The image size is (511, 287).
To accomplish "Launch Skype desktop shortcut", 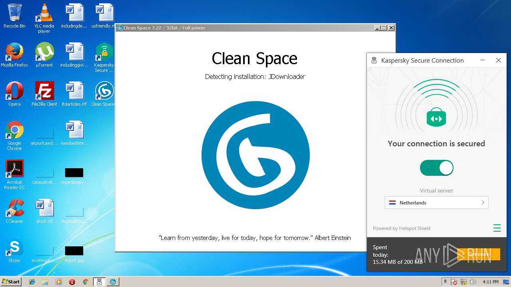I will [x=14, y=250].
